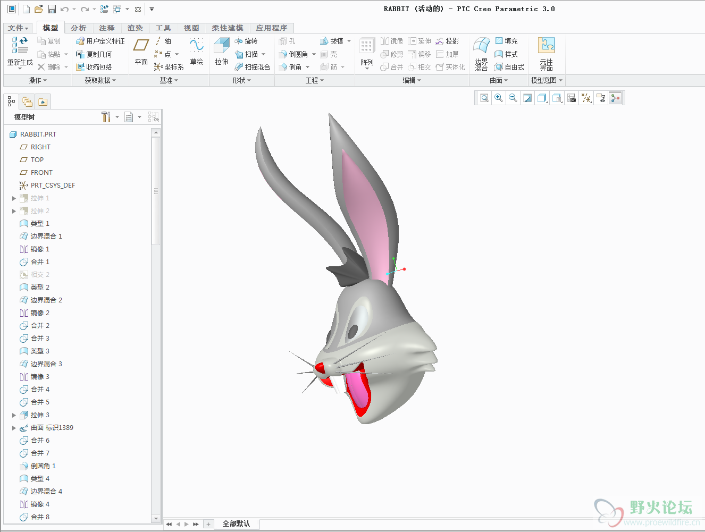Image resolution: width=705 pixels, height=532 pixels.
Task: Select the Revolve (旋转) tool
Action: click(246, 41)
